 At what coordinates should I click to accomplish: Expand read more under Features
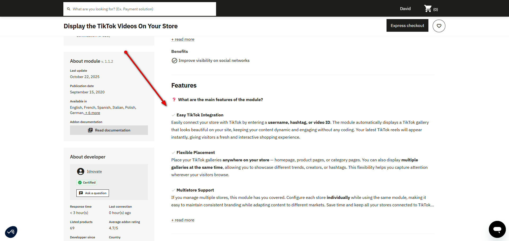tap(183, 220)
